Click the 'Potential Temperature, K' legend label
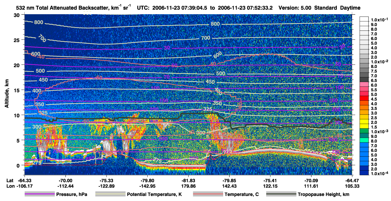Viewport: 391px width, 201px height. [154, 194]
